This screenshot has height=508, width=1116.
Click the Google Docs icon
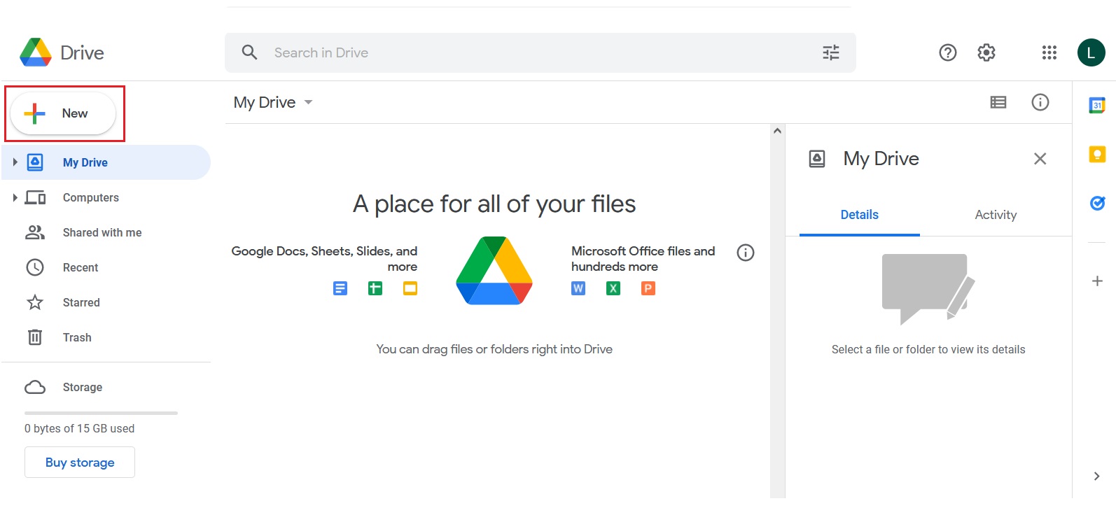coord(340,288)
